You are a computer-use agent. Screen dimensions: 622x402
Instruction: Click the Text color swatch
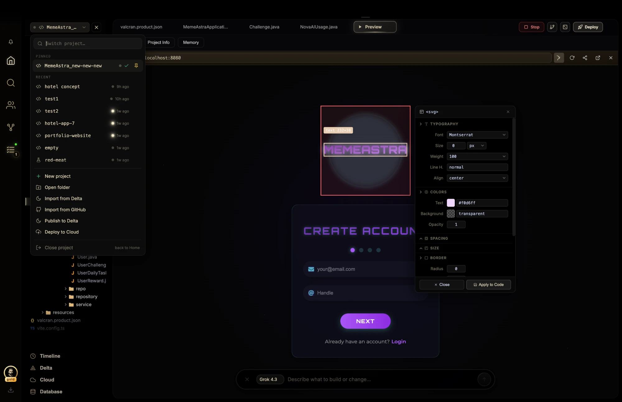coord(451,203)
